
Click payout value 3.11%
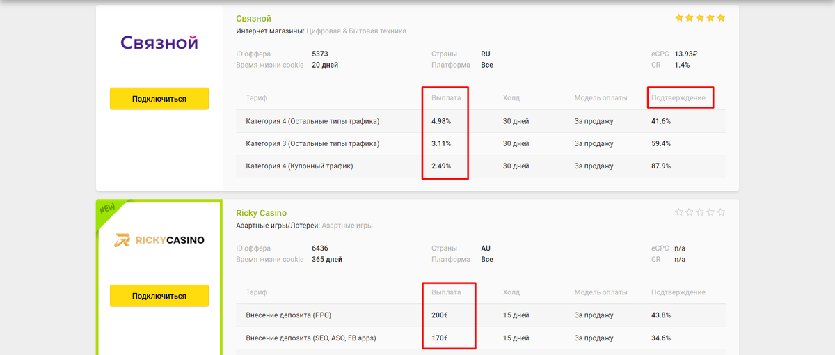coord(441,143)
